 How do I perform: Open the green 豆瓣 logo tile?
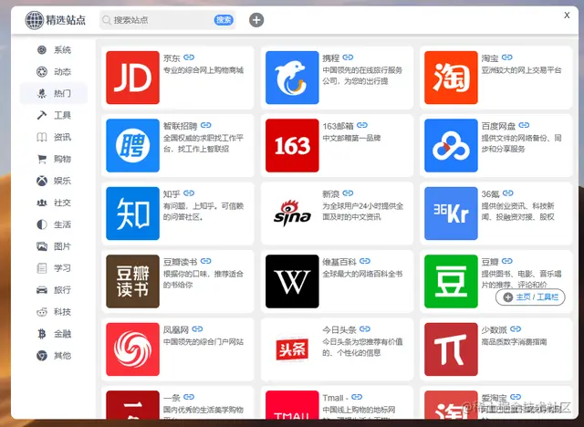(451, 281)
